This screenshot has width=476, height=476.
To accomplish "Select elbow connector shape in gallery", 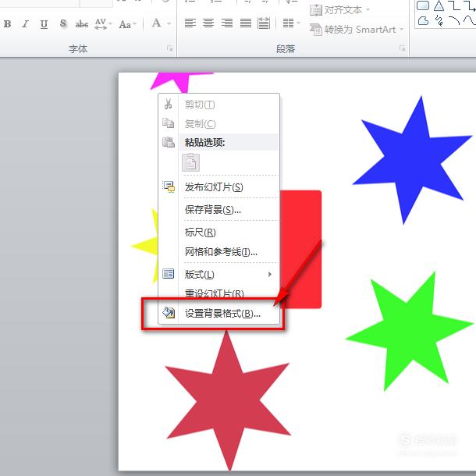I will pyautogui.click(x=454, y=5).
